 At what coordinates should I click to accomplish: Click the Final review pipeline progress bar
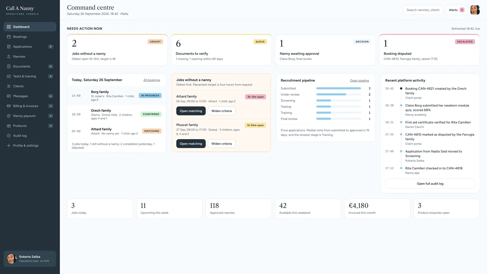click(x=338, y=119)
